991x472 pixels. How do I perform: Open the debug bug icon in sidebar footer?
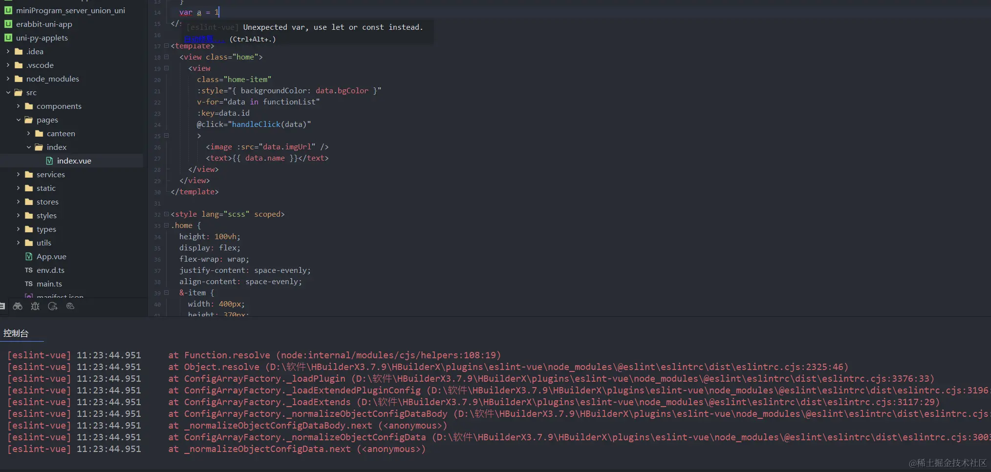pos(35,306)
